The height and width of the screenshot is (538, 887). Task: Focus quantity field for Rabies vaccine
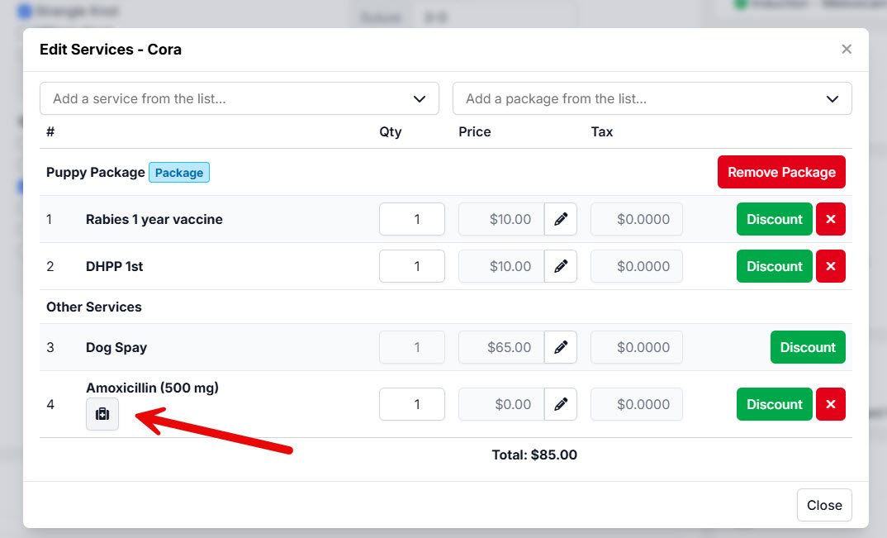[x=412, y=219]
